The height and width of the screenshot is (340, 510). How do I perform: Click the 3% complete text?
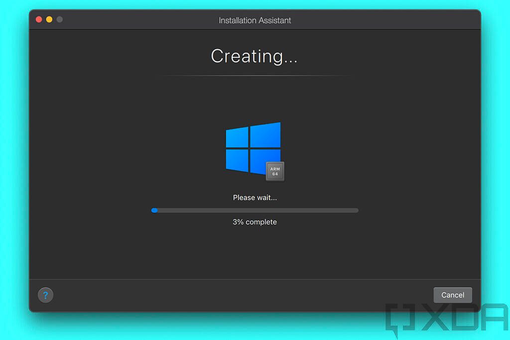pos(255,222)
